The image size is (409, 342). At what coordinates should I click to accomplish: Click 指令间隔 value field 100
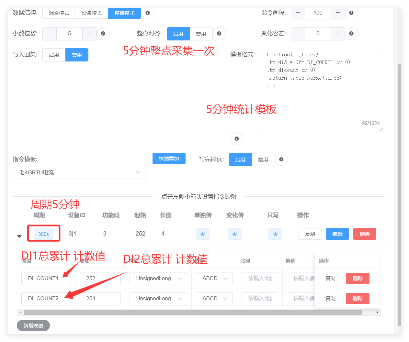pyautogui.click(x=318, y=13)
